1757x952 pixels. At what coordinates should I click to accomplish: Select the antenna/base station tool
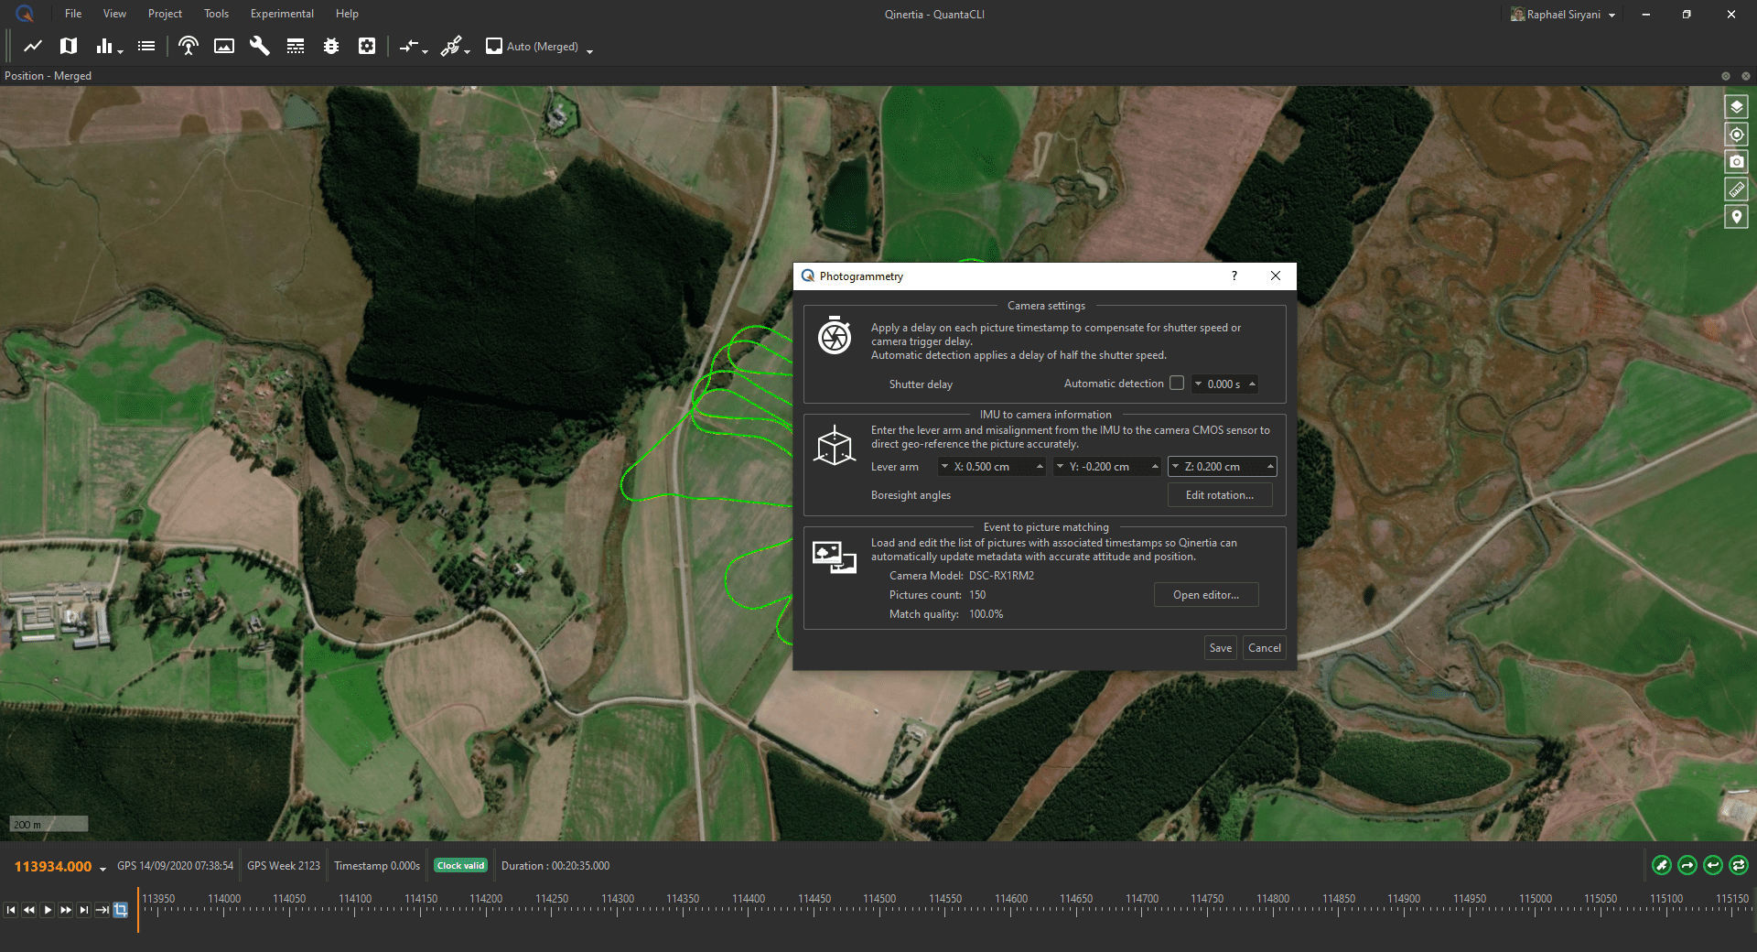click(x=188, y=46)
